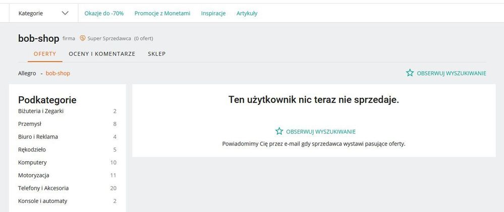
Task: Choose Komputery subcategory
Action: tap(32, 163)
